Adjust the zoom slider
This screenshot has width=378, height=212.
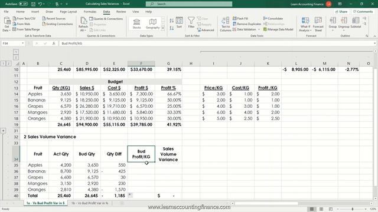point(352,209)
